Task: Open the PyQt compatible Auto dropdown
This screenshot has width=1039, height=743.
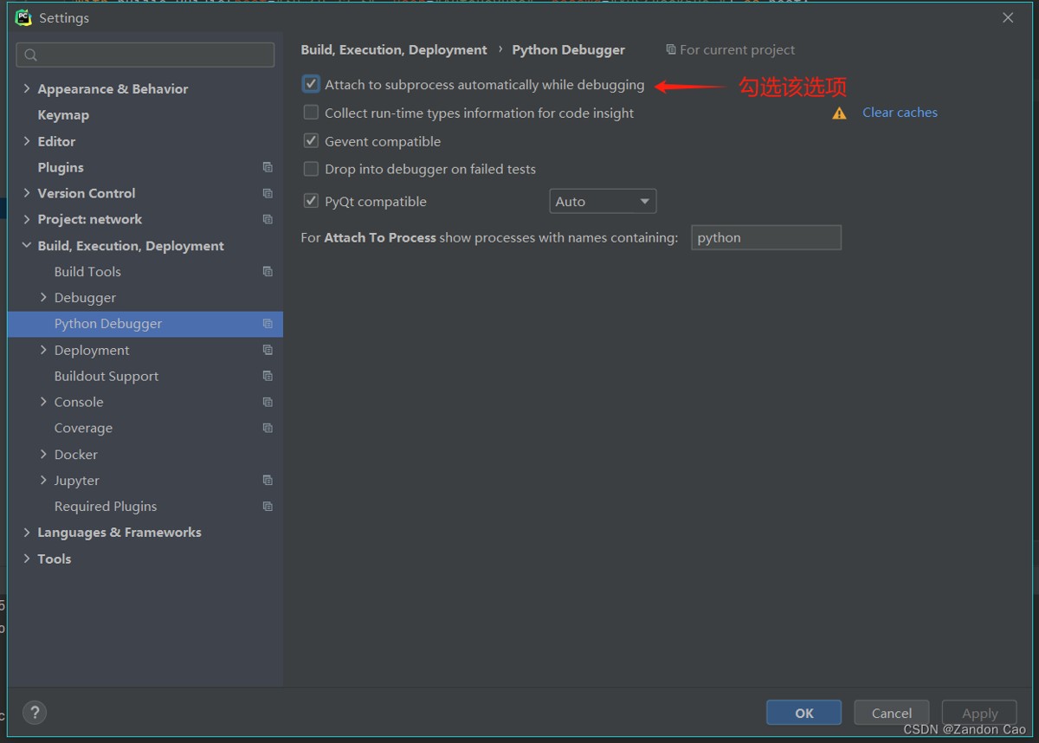Action: tap(603, 202)
